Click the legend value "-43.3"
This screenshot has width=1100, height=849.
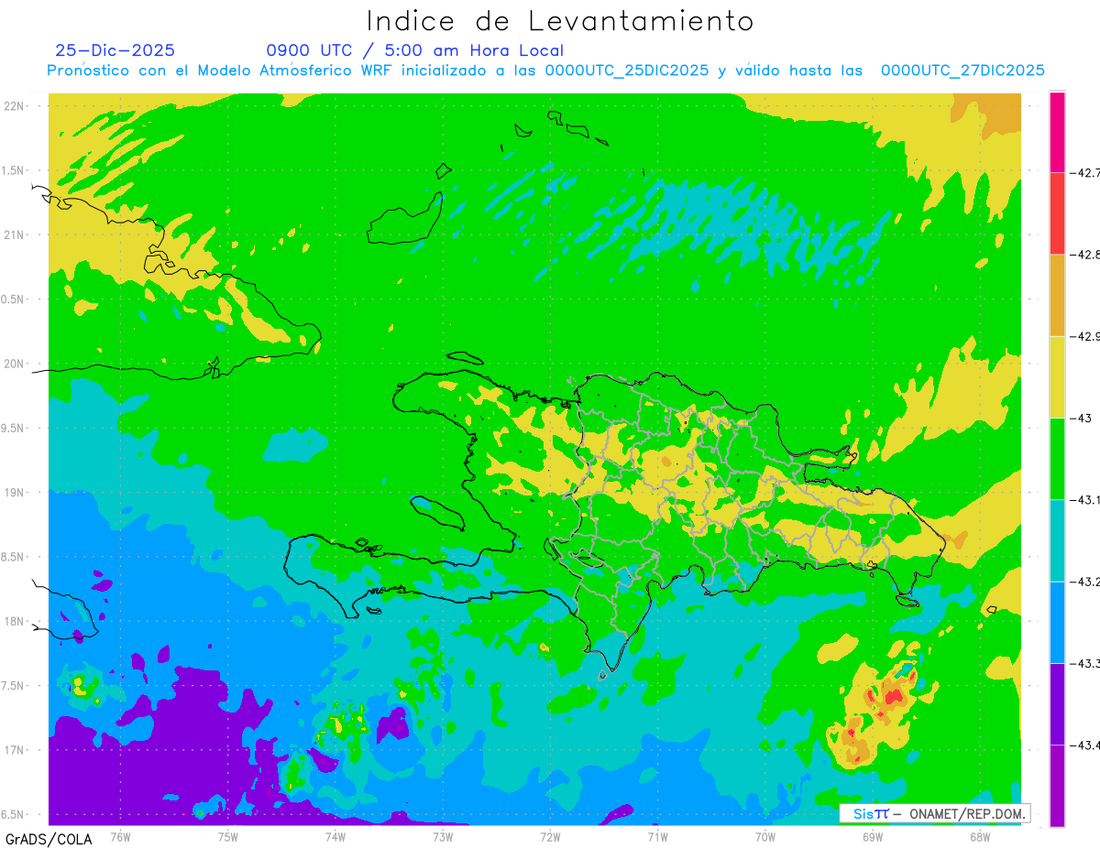click(x=1084, y=662)
